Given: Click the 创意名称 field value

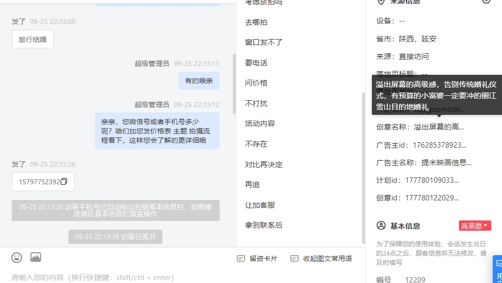Looking at the screenshot, I should coord(439,127).
